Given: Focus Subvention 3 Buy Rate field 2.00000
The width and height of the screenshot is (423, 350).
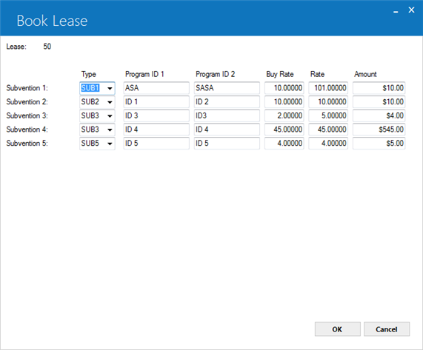Looking at the screenshot, I should point(284,116).
